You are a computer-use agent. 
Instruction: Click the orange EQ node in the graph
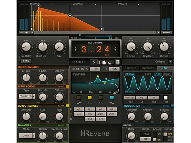(x=89, y=83)
